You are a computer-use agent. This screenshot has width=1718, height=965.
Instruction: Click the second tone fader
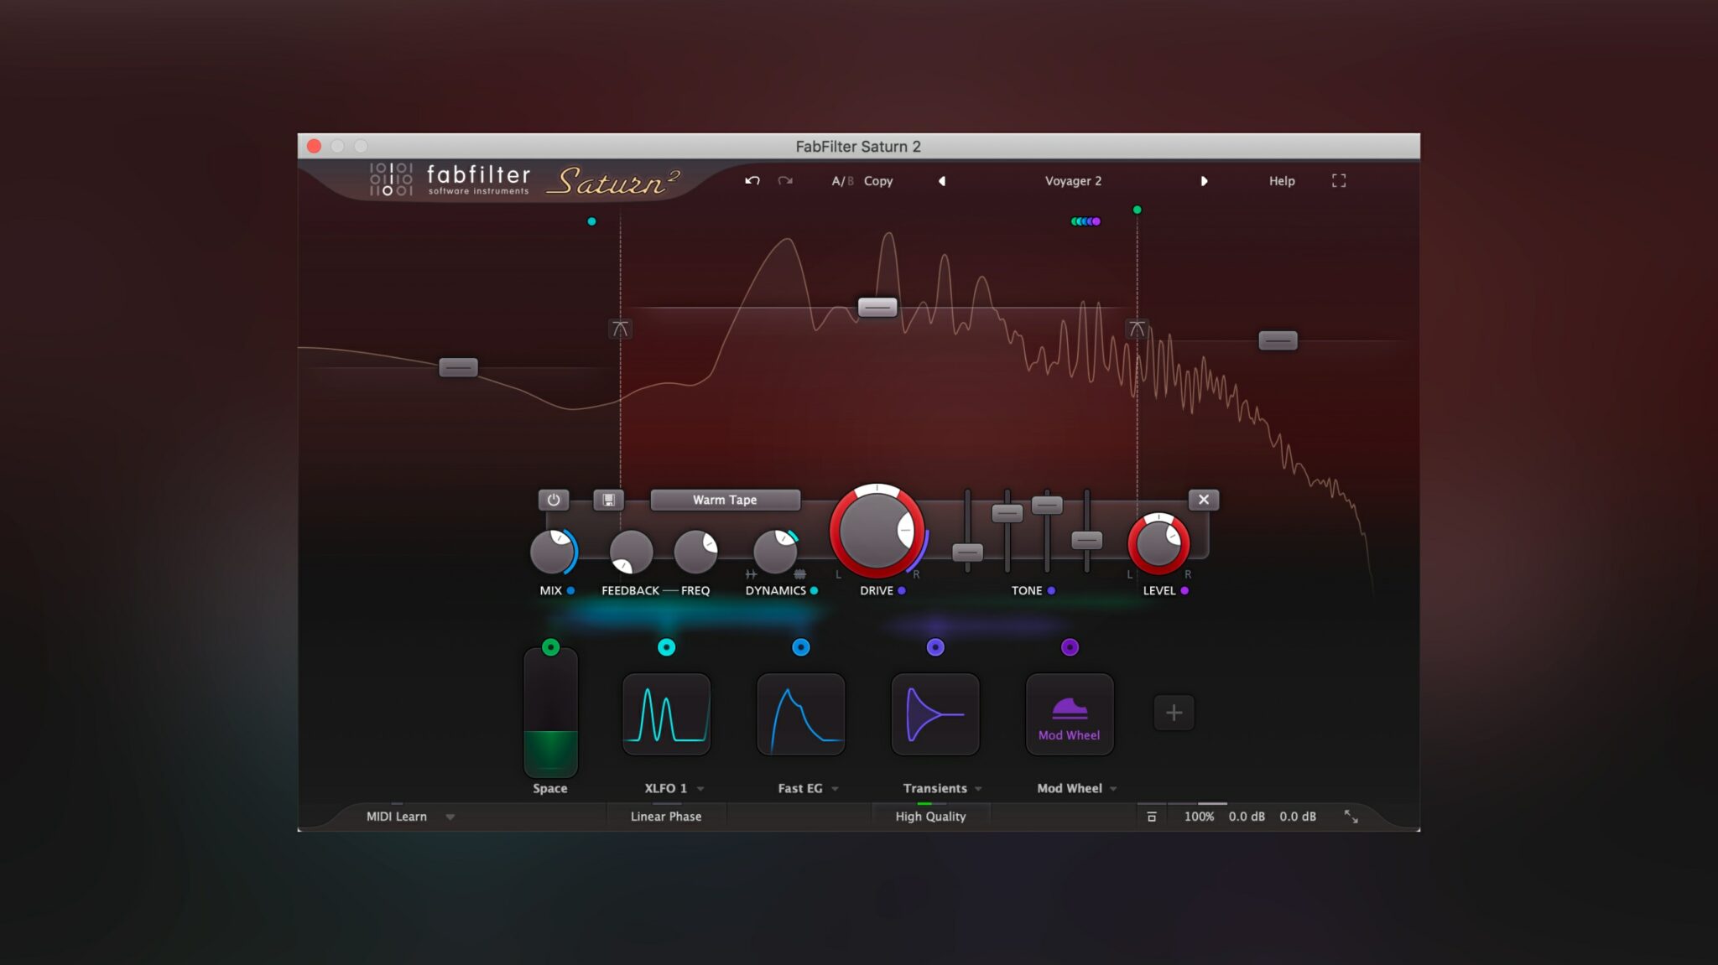tap(1007, 513)
